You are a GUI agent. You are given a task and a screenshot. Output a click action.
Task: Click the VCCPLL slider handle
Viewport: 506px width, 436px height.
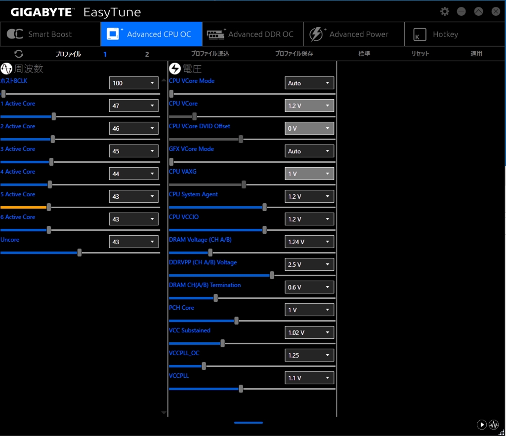pos(241,389)
